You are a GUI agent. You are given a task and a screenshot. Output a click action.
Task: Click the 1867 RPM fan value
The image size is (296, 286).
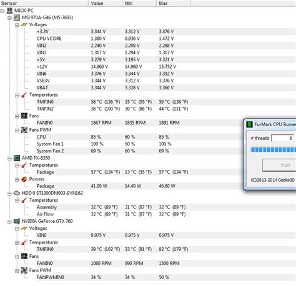(x=101, y=123)
